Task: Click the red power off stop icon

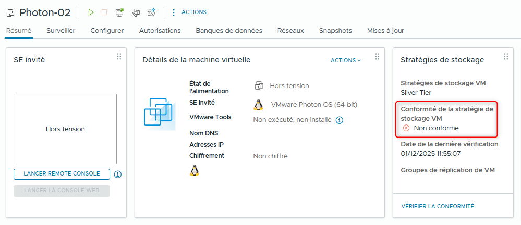Action: (104, 12)
